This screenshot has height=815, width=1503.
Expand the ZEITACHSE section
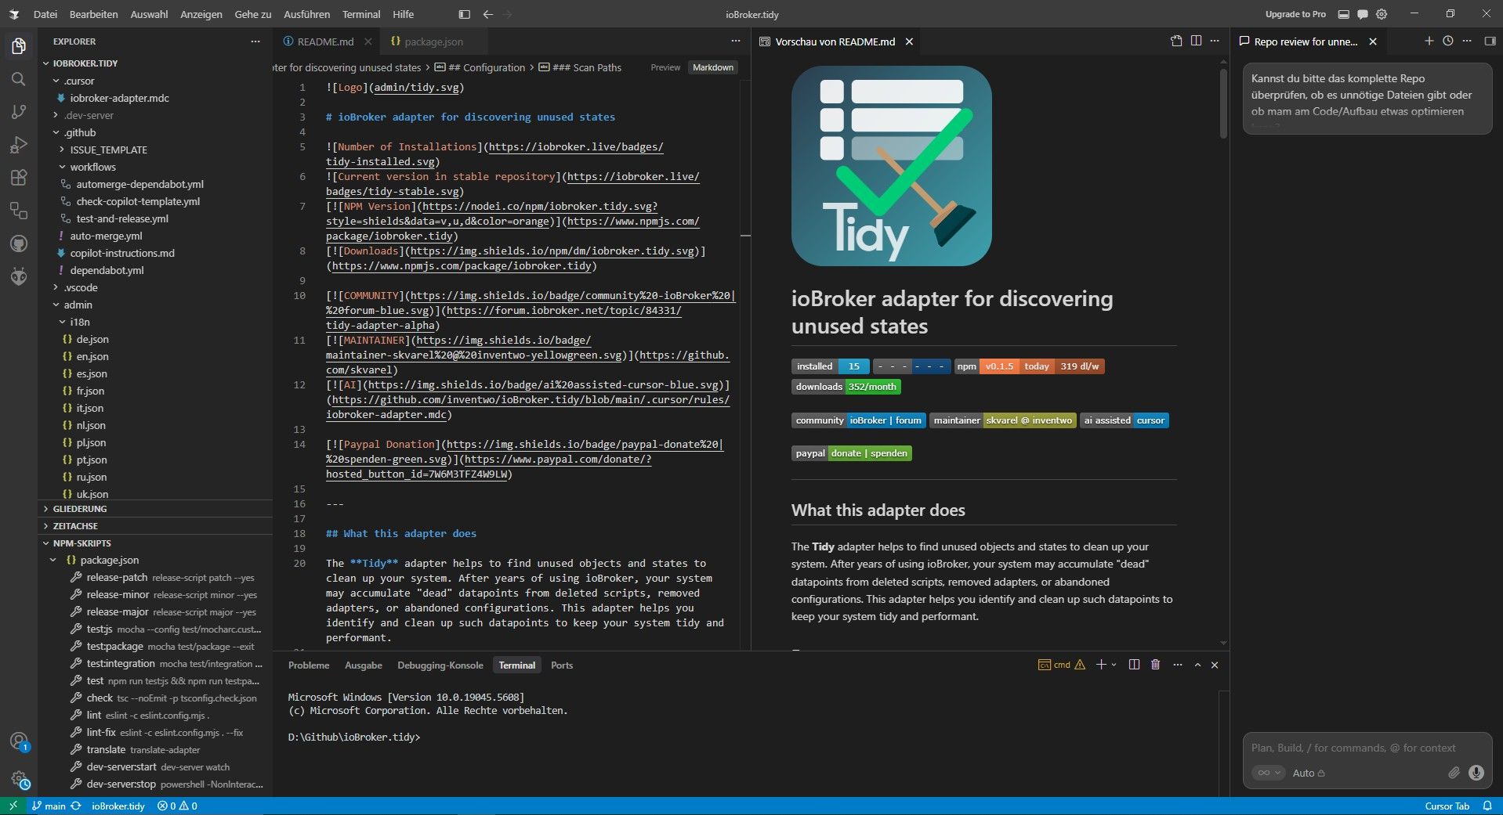(75, 526)
